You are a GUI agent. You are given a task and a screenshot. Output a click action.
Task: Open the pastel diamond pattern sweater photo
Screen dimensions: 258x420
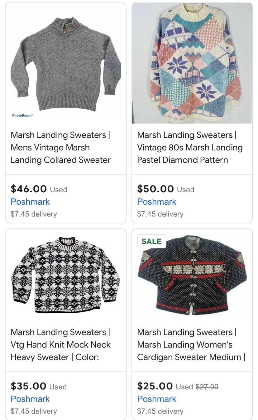[x=192, y=64]
